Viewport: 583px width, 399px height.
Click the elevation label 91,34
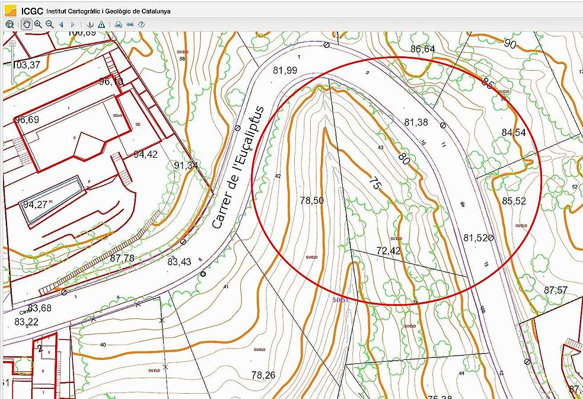coord(186,165)
